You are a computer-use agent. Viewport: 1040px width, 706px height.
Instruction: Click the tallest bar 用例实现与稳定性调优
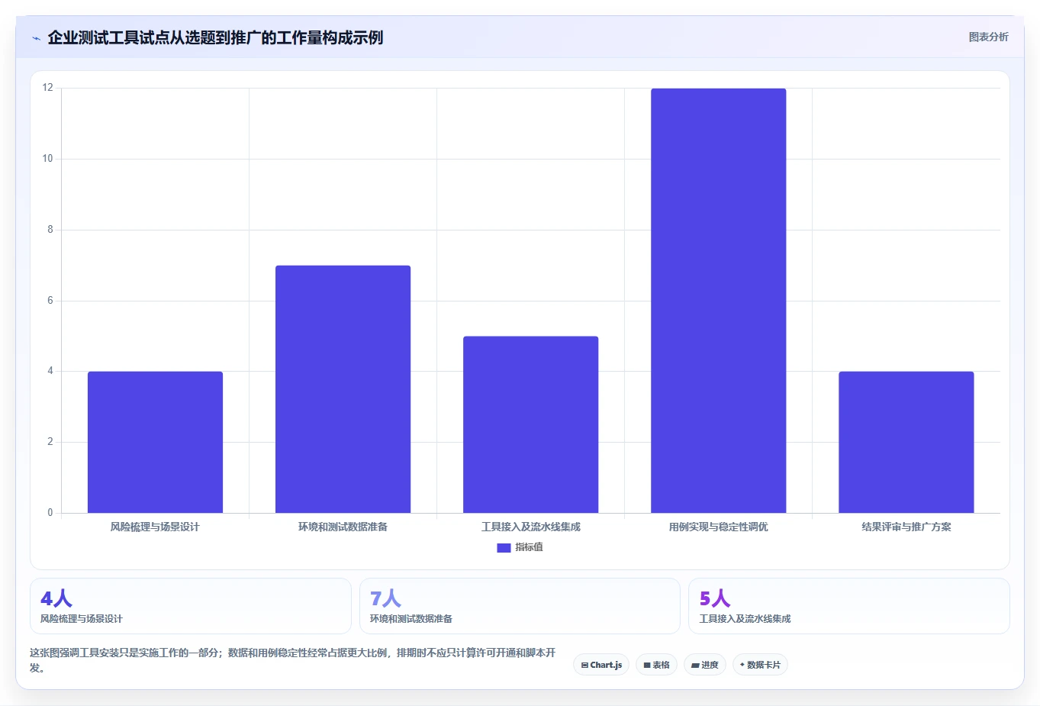coord(718,301)
